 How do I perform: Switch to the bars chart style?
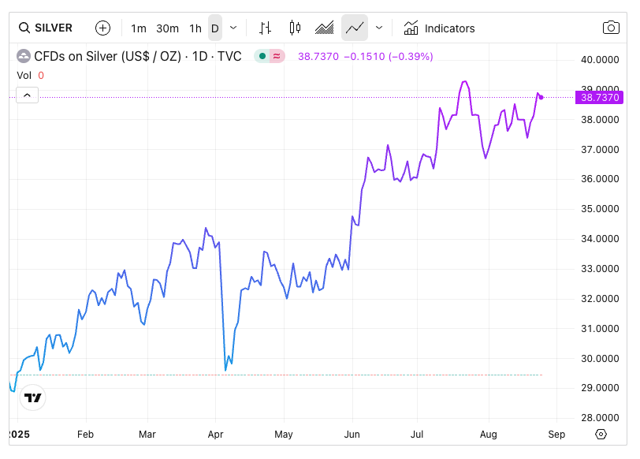coord(266,28)
